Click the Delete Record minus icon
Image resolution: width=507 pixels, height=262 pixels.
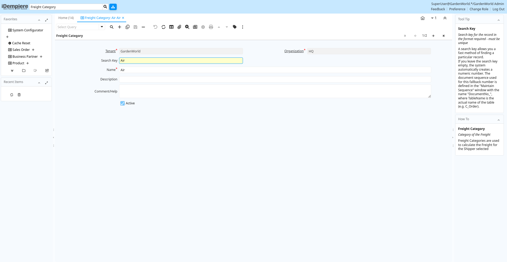(143, 27)
